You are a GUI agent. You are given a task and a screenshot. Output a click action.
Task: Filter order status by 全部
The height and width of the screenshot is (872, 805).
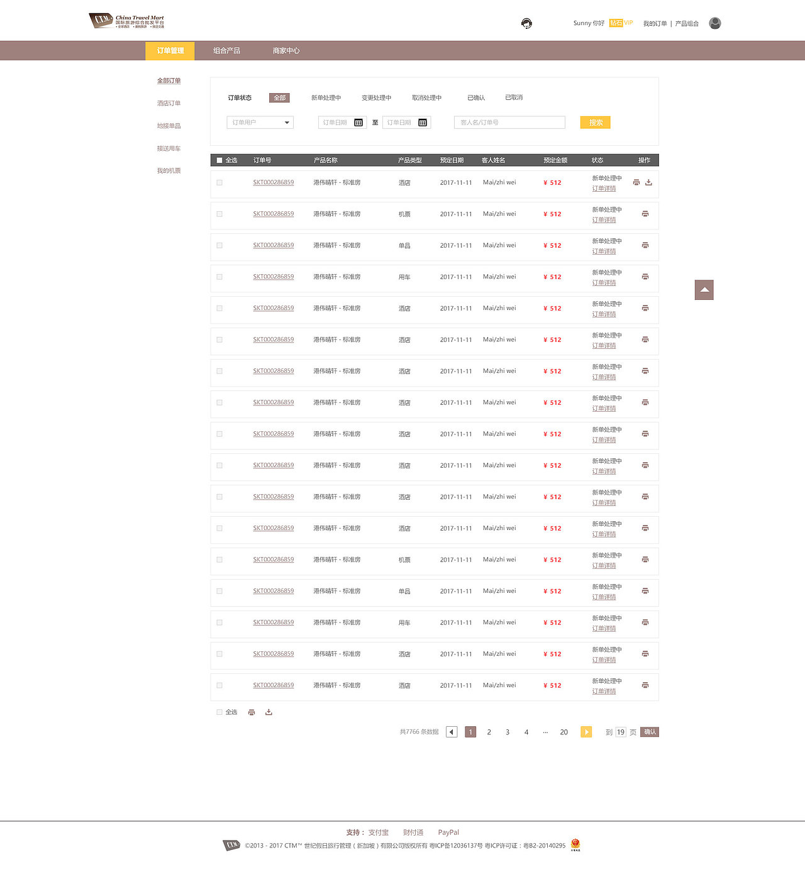(x=279, y=97)
